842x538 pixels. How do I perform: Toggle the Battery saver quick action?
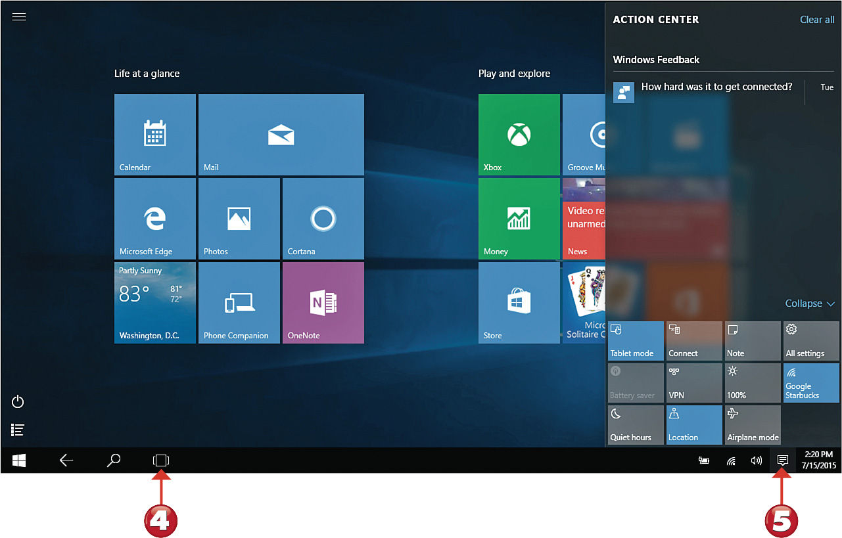coord(636,383)
